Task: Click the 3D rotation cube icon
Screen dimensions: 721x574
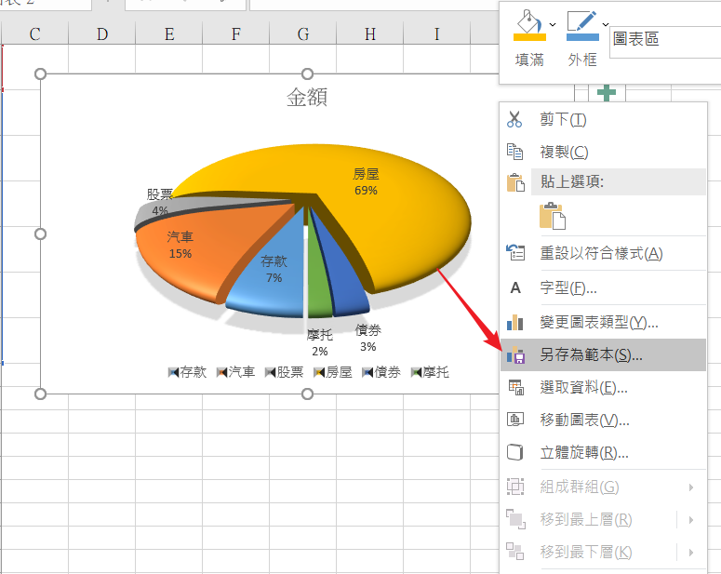Action: pyautogui.click(x=515, y=452)
